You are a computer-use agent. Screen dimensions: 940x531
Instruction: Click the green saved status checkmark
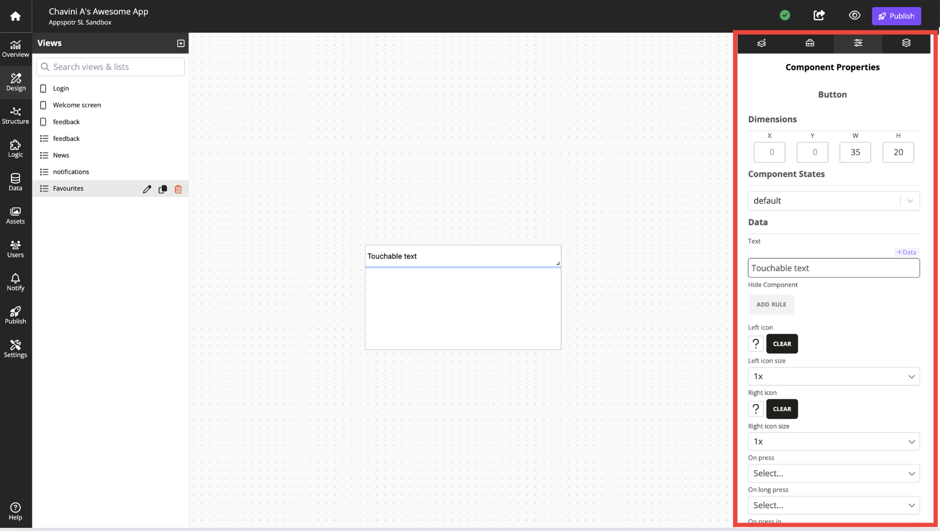(785, 15)
